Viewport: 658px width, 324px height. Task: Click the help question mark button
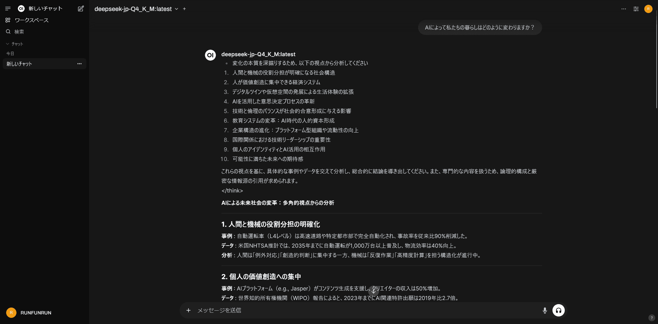(652, 318)
